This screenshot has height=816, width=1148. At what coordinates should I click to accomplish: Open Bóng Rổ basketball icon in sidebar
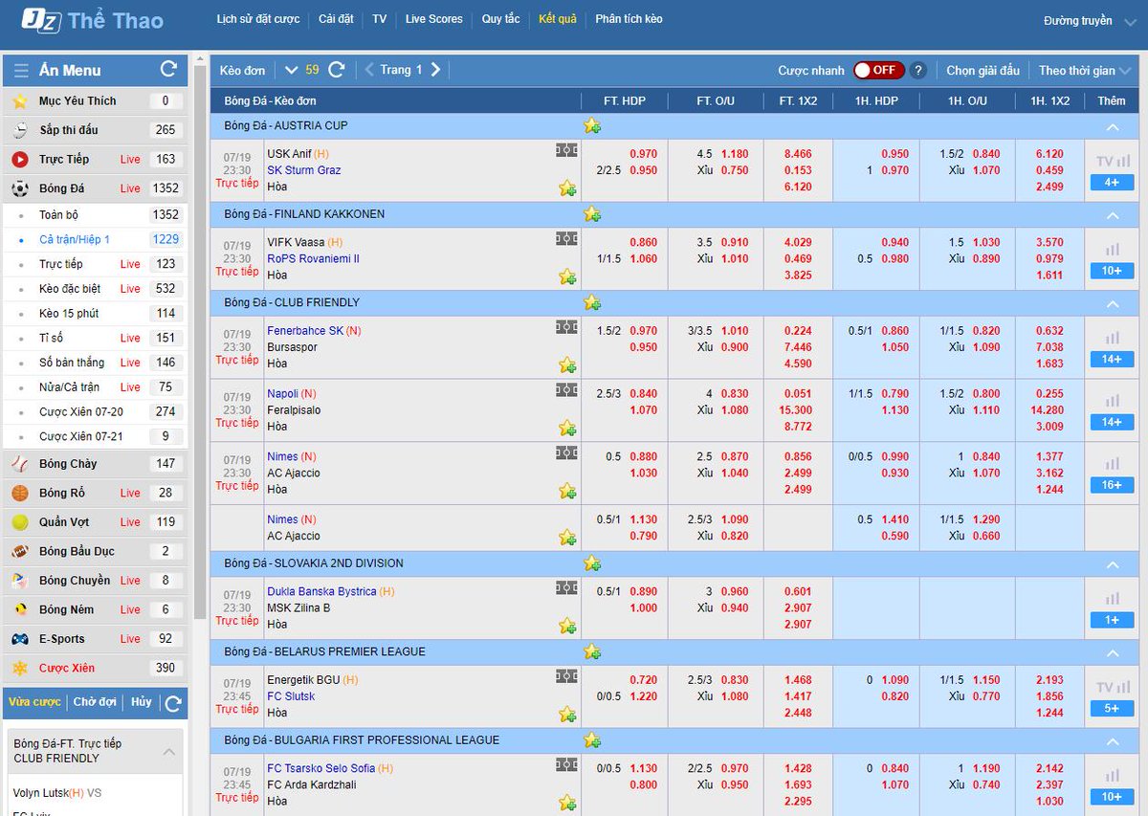(x=20, y=494)
